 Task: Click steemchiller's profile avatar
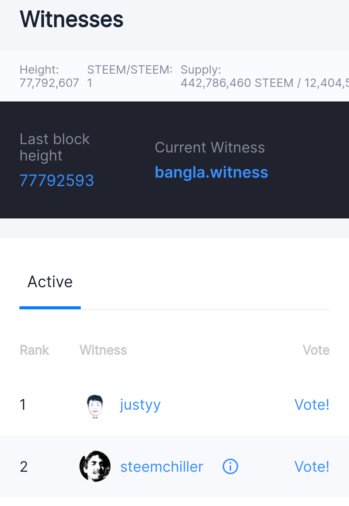tap(95, 466)
